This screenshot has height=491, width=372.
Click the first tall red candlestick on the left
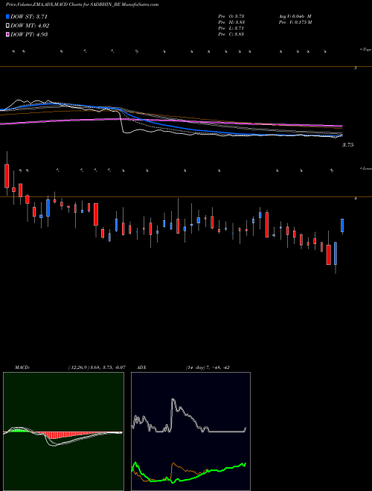coord(7,176)
